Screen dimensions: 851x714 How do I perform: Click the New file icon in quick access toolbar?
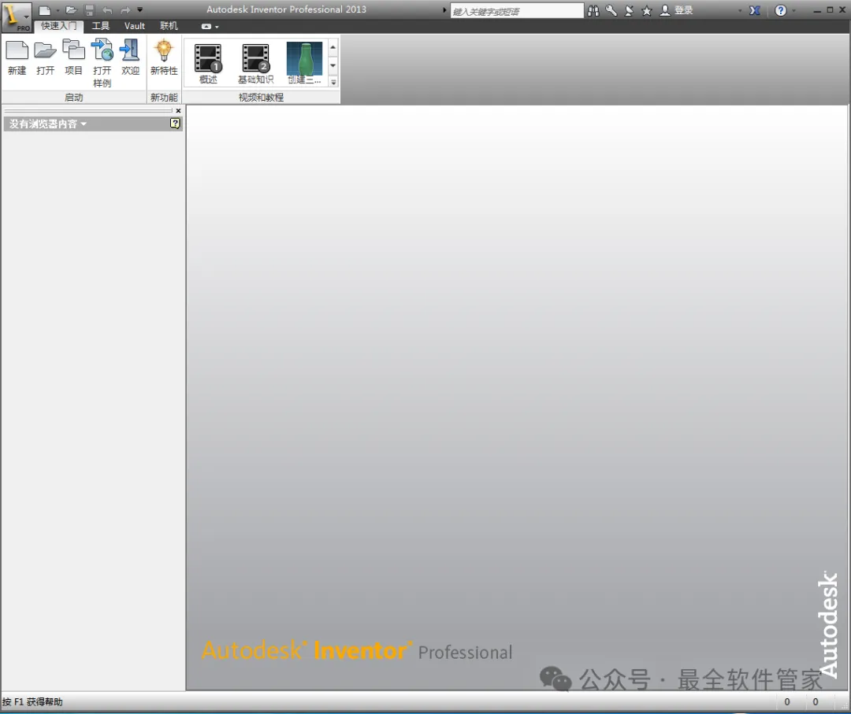tap(45, 10)
